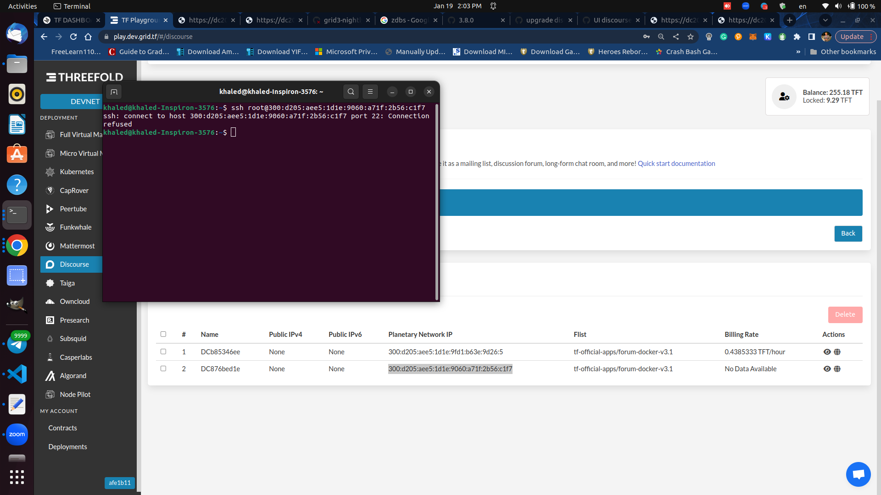Select Mattermost from the deployment sidebar
Image resolution: width=881 pixels, height=495 pixels.
[x=77, y=246]
